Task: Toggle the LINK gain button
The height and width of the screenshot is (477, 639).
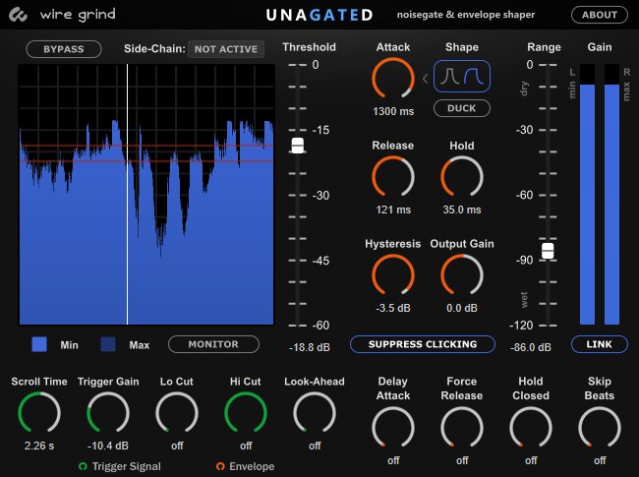Action: click(599, 344)
